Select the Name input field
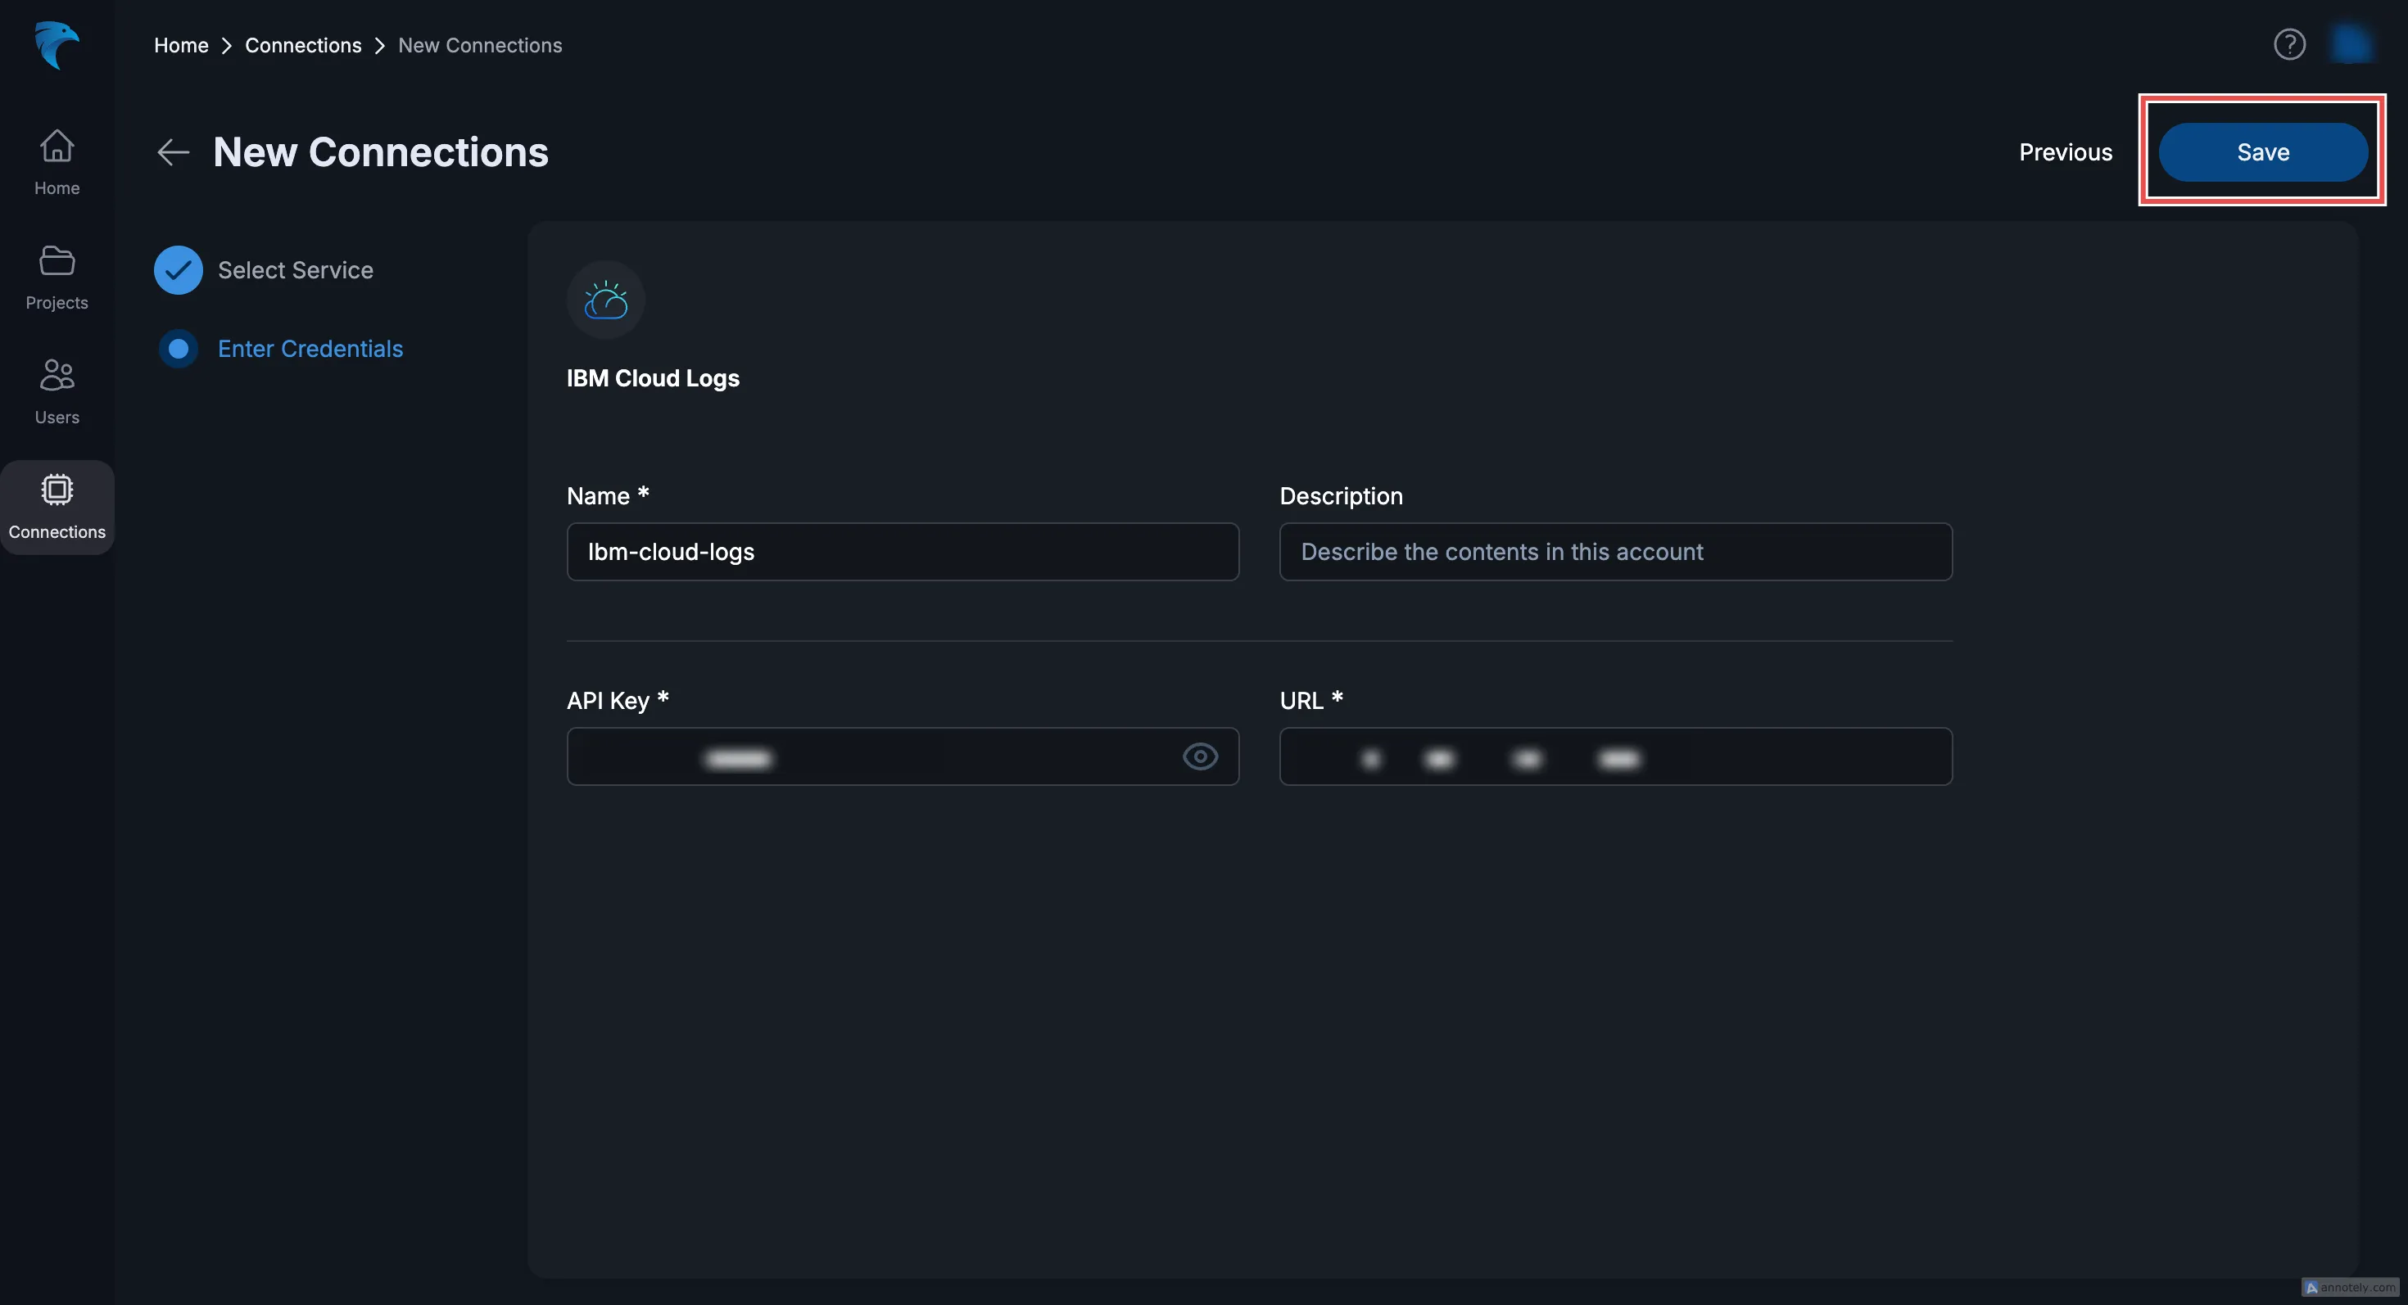The height and width of the screenshot is (1305, 2408). pos(902,551)
